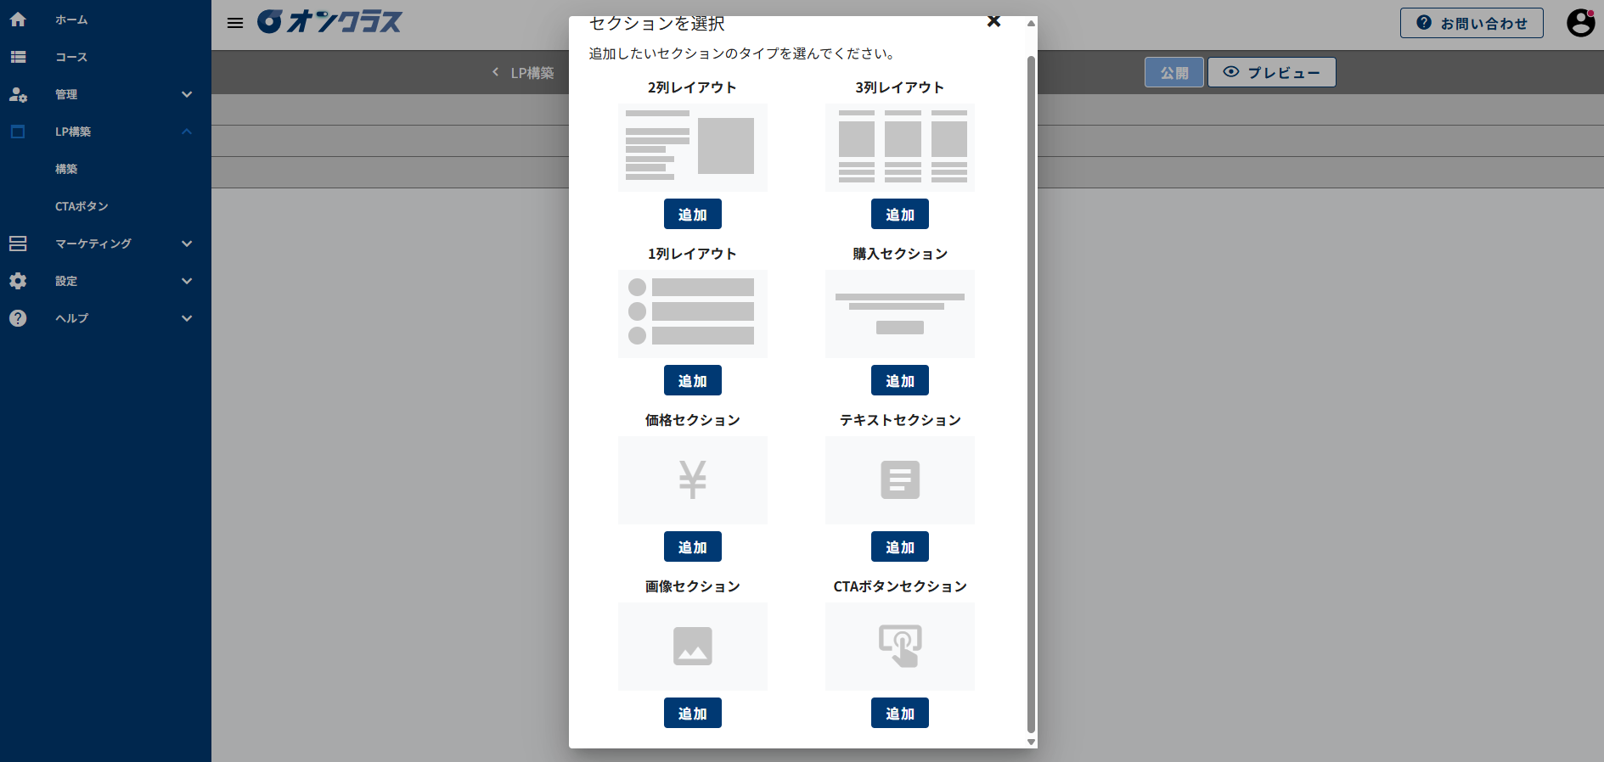The height and width of the screenshot is (762, 1604).
Task: Click the Home icon in sidebar
Action: pos(18,20)
